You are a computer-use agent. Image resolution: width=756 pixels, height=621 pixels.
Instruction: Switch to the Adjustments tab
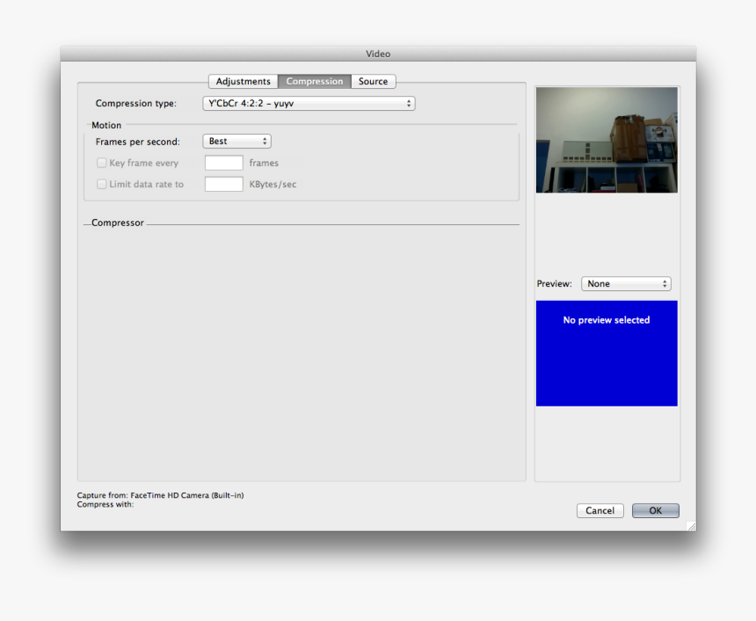pos(243,81)
